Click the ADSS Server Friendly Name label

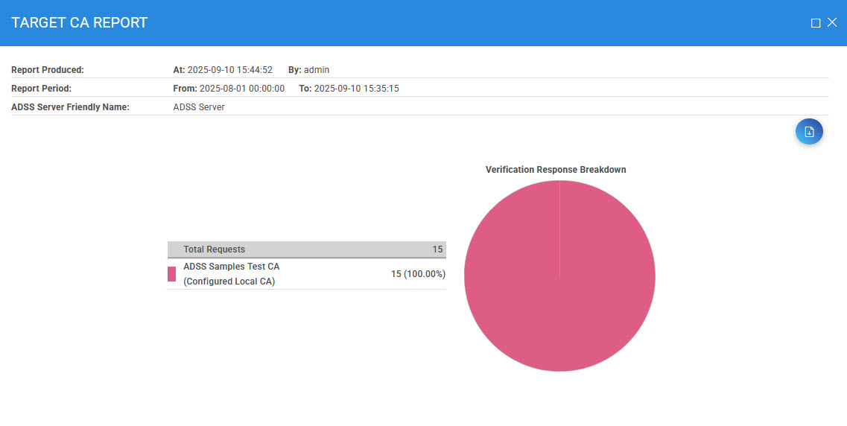pos(71,107)
